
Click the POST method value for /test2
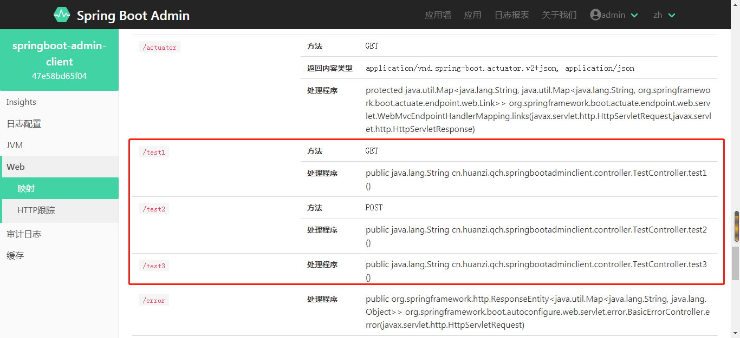coord(374,208)
